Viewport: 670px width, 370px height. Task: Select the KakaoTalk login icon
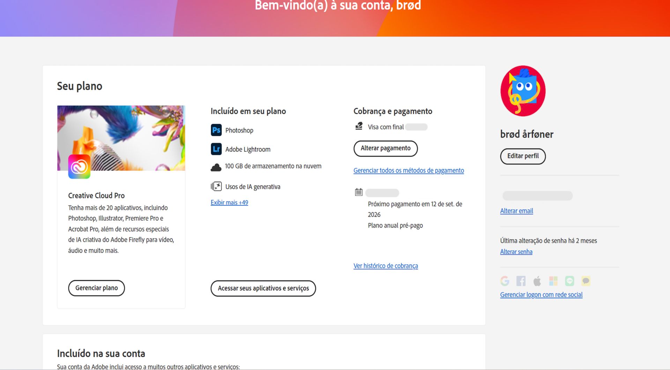pyautogui.click(x=586, y=281)
